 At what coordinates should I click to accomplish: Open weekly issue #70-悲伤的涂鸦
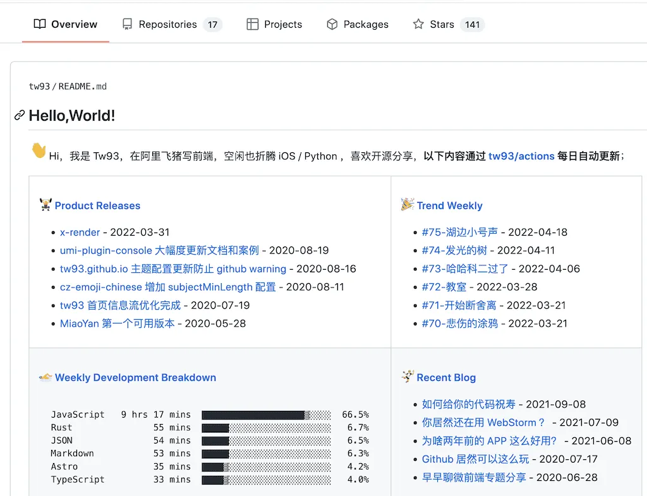click(x=459, y=324)
